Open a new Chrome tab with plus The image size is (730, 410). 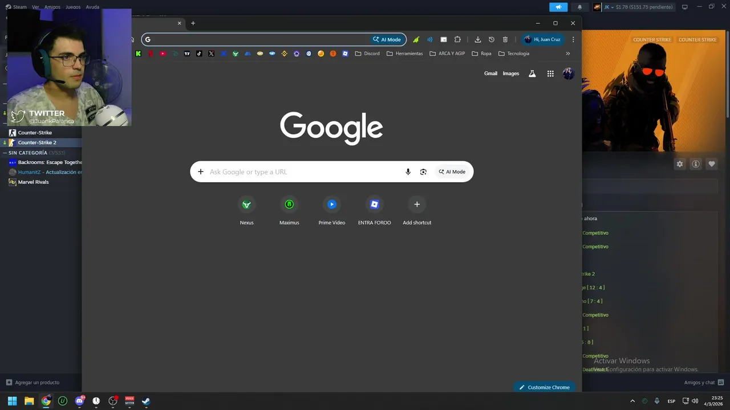(193, 23)
